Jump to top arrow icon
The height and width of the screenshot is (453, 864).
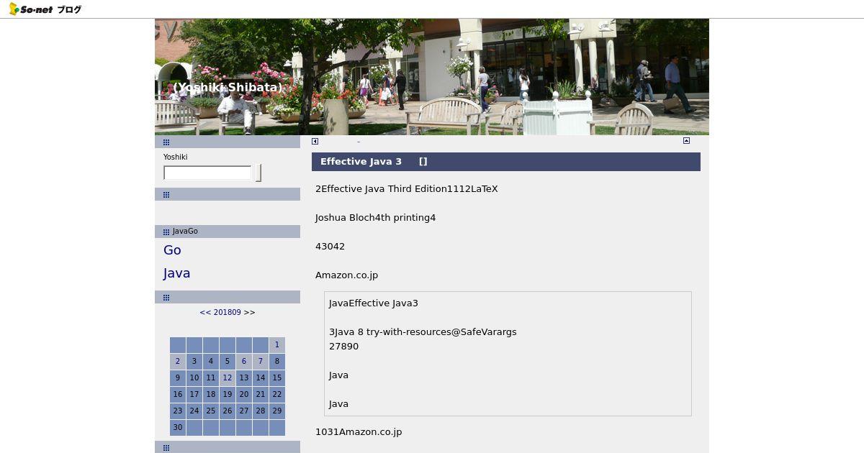click(686, 141)
